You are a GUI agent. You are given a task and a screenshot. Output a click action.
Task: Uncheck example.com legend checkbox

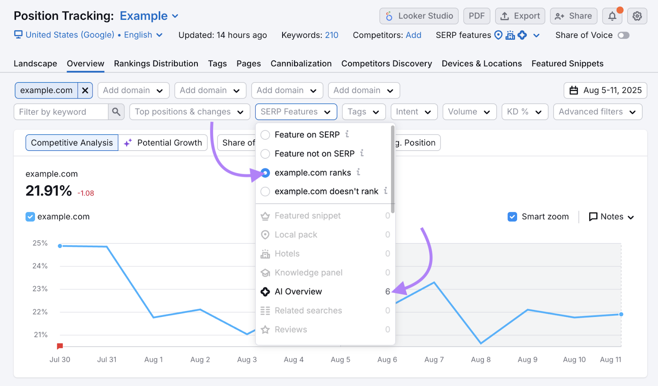[x=30, y=217]
